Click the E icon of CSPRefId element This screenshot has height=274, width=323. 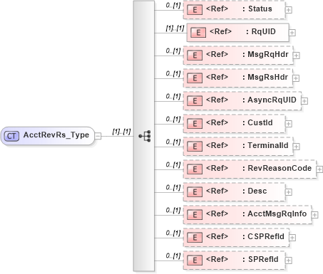point(195,238)
